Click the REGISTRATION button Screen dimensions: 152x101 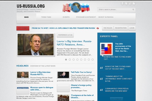click(x=121, y=28)
